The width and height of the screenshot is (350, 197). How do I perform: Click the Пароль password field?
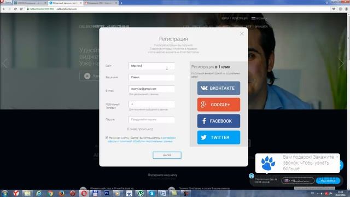[151, 119]
